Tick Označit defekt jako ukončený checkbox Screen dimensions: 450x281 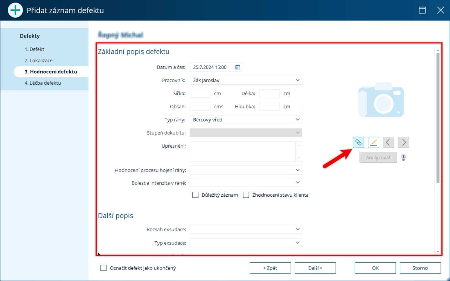point(104,268)
